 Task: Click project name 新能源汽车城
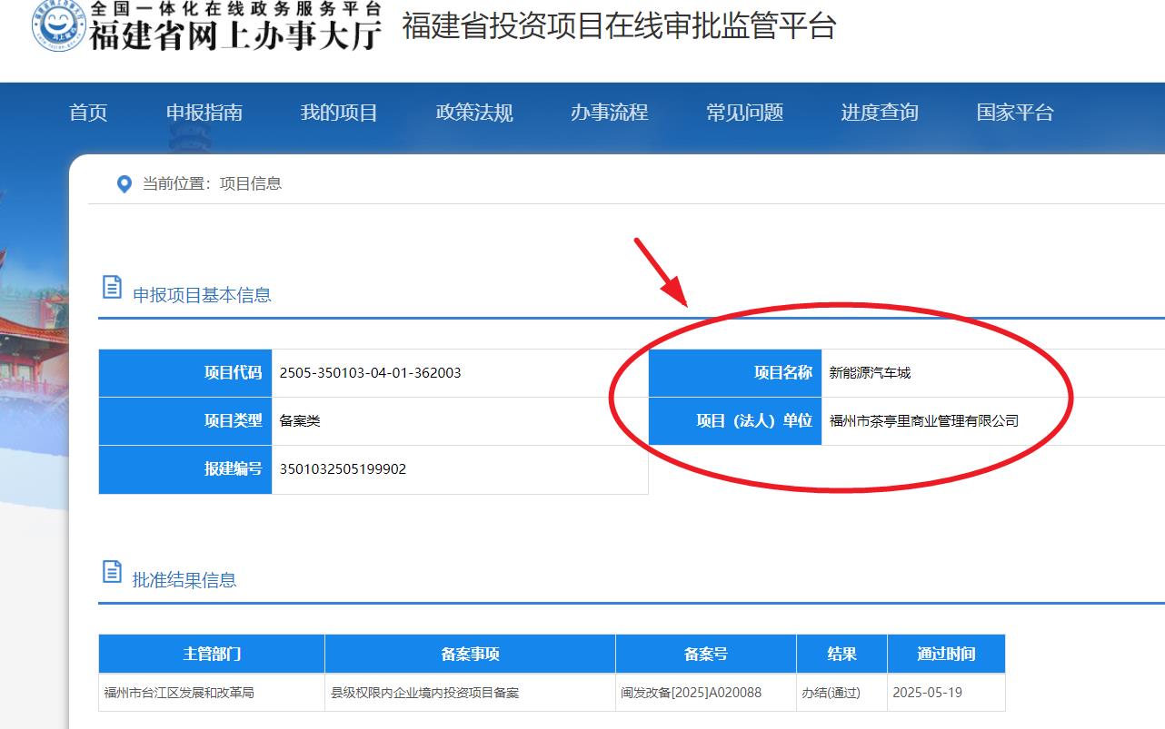[x=870, y=373]
